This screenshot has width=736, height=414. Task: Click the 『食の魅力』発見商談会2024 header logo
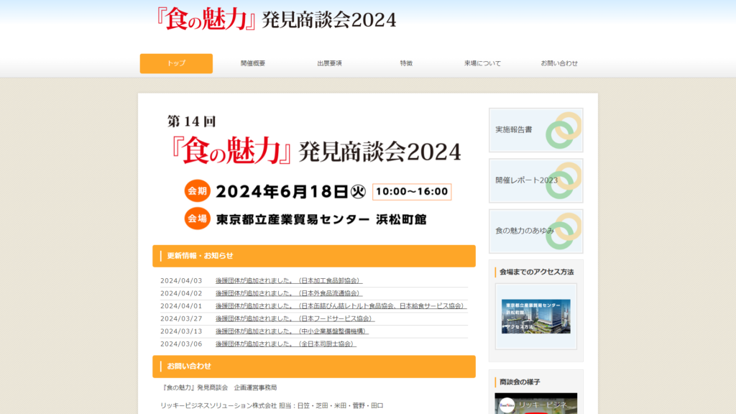[x=276, y=19]
